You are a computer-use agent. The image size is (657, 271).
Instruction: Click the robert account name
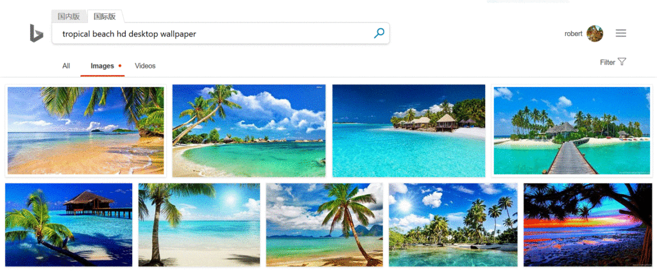coord(573,33)
